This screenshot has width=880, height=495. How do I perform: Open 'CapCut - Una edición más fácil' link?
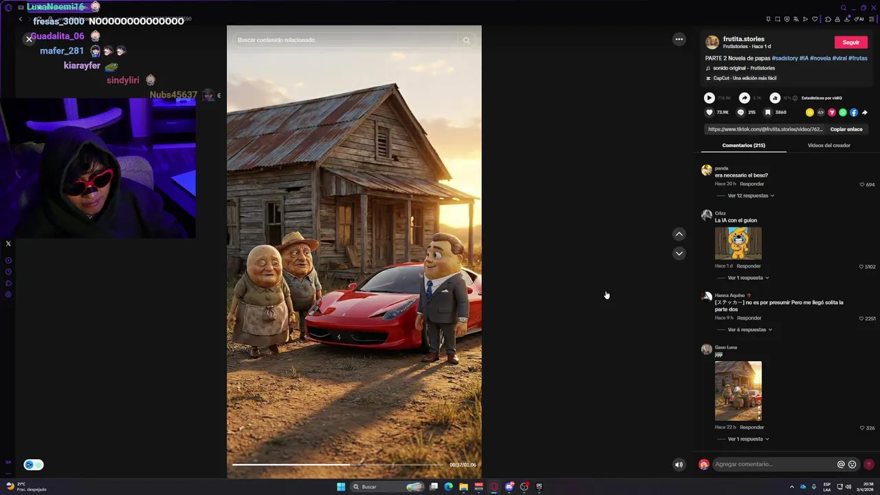[745, 78]
